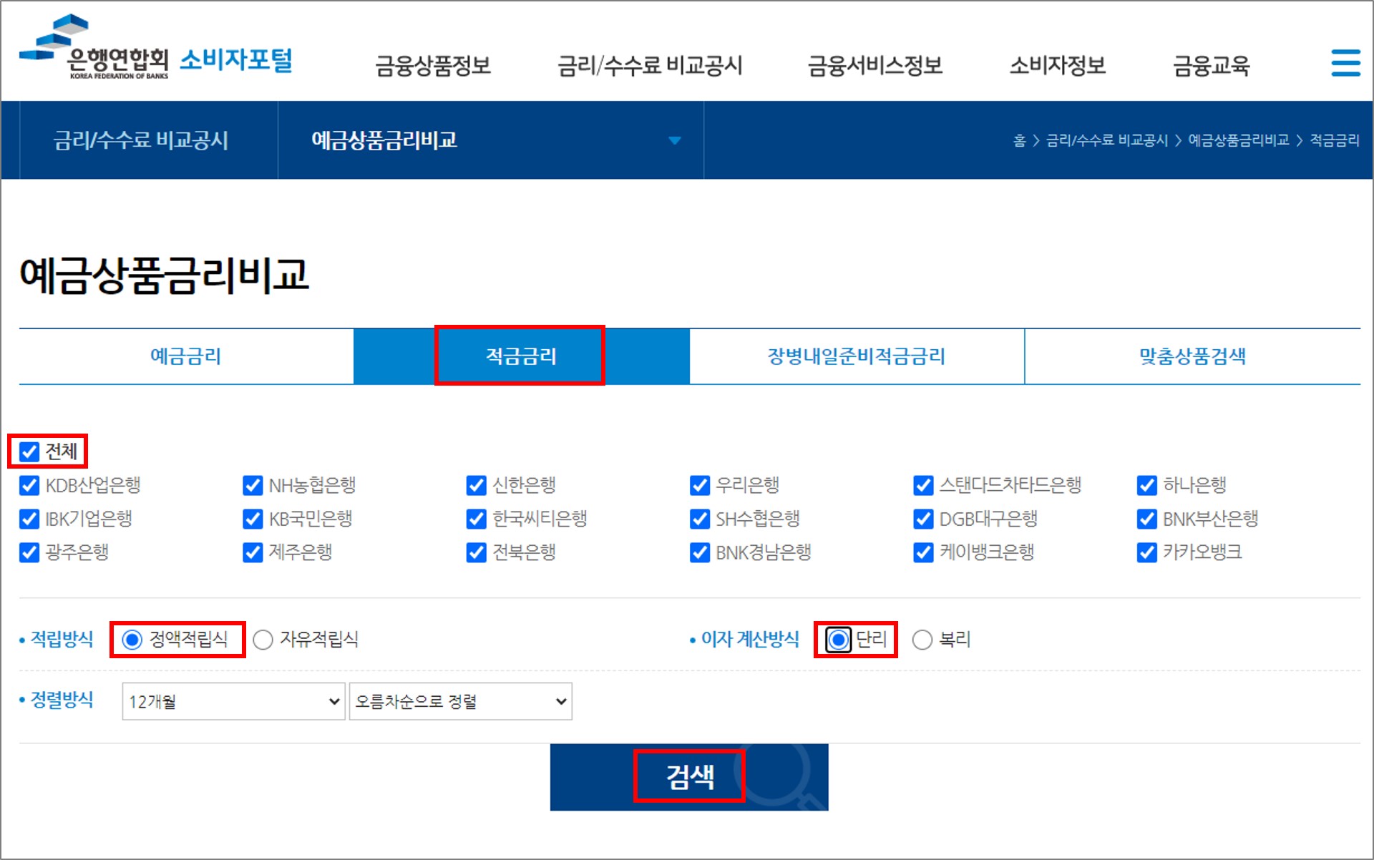Open the 소비자정보 top menu
The width and height of the screenshot is (1374, 860).
pyautogui.click(x=1057, y=66)
